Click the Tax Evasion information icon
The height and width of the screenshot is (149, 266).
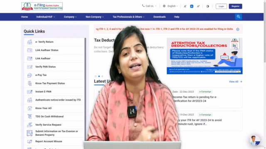30,133
